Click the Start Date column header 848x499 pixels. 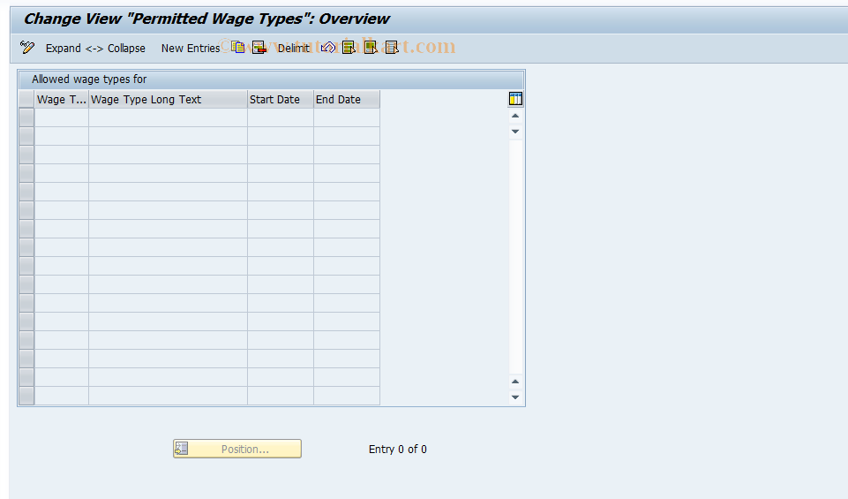(281, 100)
